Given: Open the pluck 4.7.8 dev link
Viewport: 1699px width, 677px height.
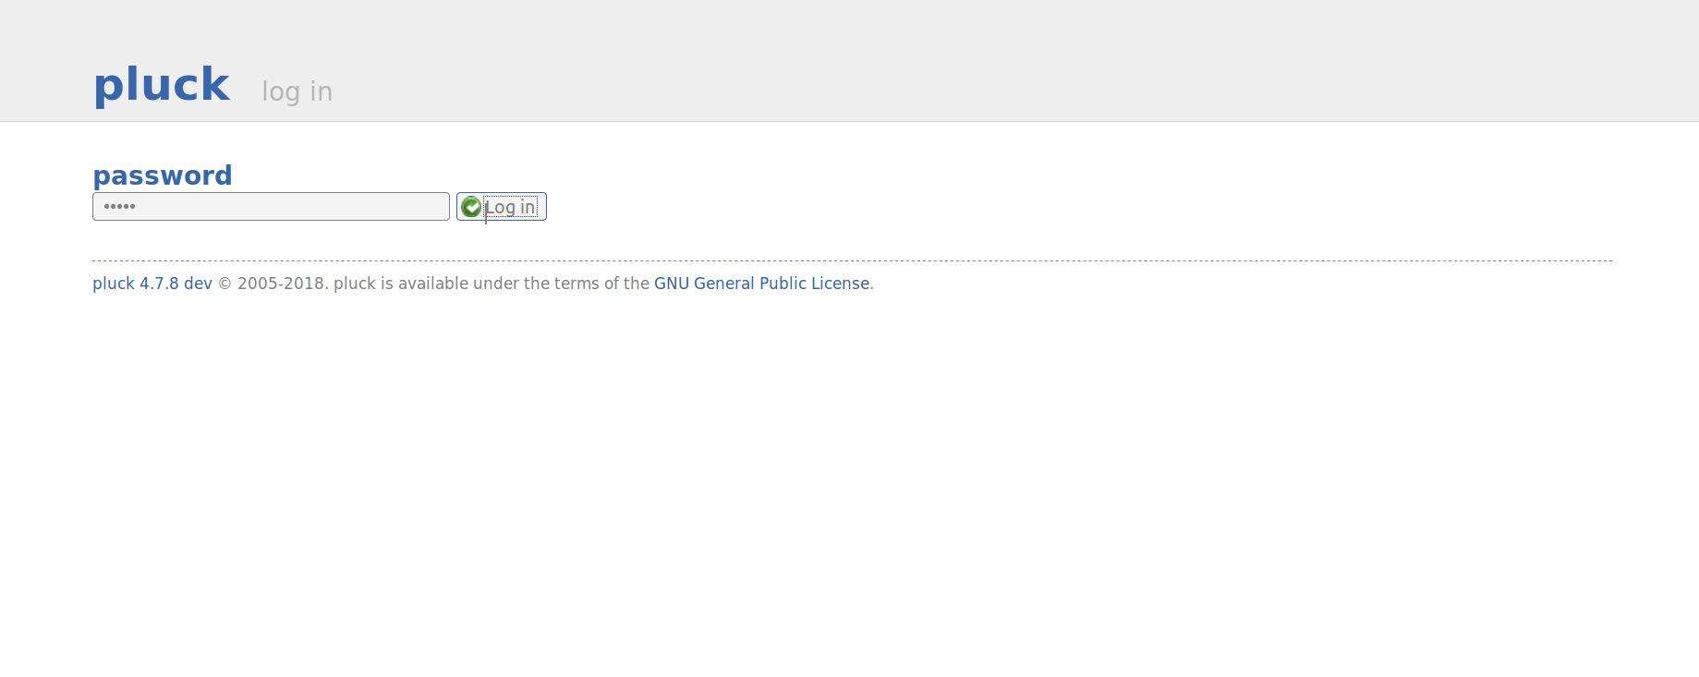Looking at the screenshot, I should click(x=152, y=284).
